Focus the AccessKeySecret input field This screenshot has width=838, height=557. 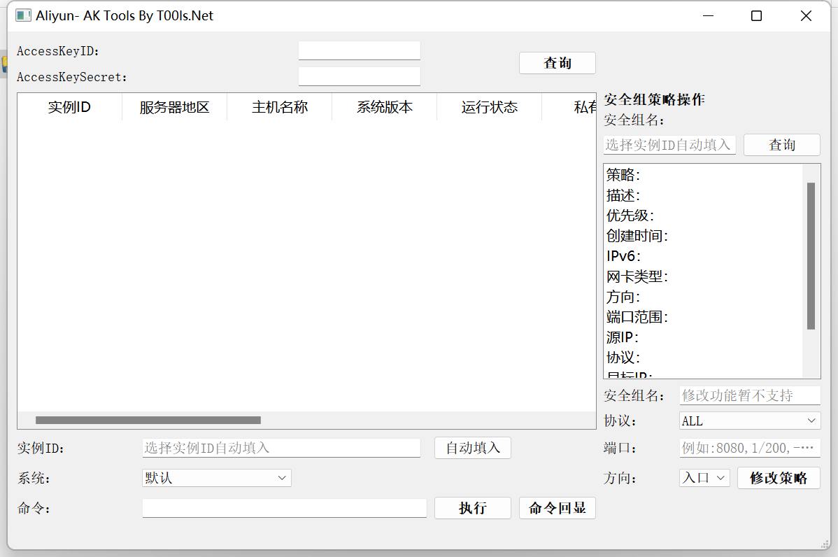tap(359, 76)
